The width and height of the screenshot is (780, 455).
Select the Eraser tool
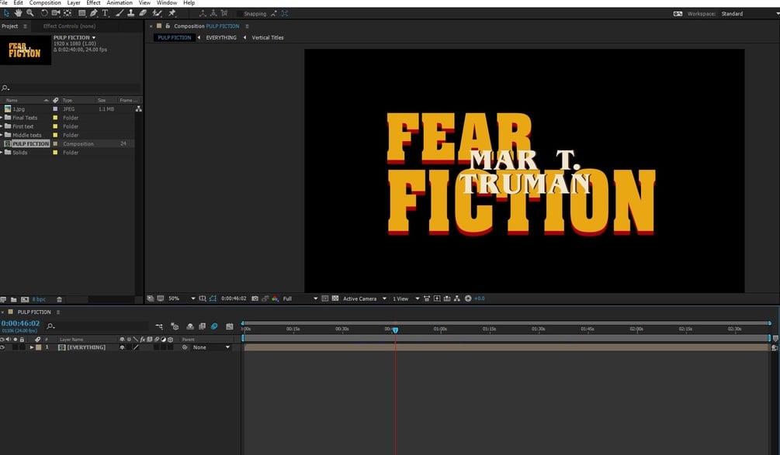(x=143, y=13)
